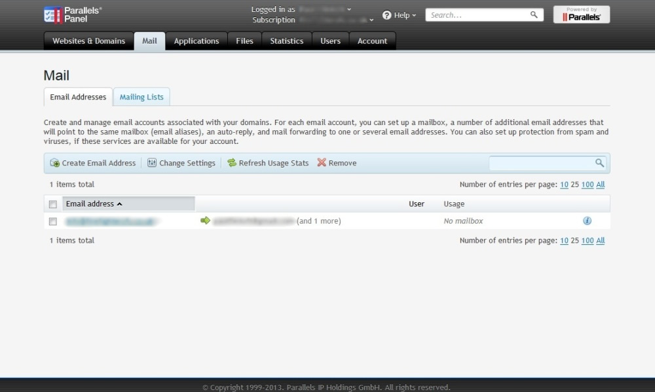The height and width of the screenshot is (392, 655).
Task: Click the Change Settings sliders icon
Action: tap(152, 163)
